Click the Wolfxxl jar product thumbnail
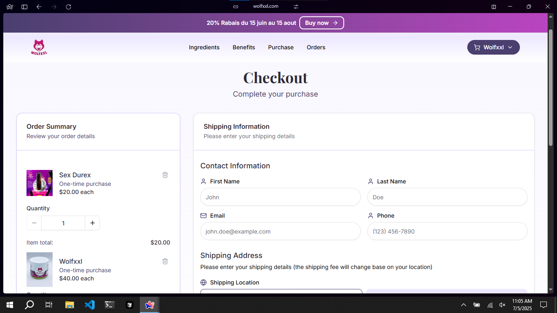This screenshot has height=313, width=557. tap(40, 269)
